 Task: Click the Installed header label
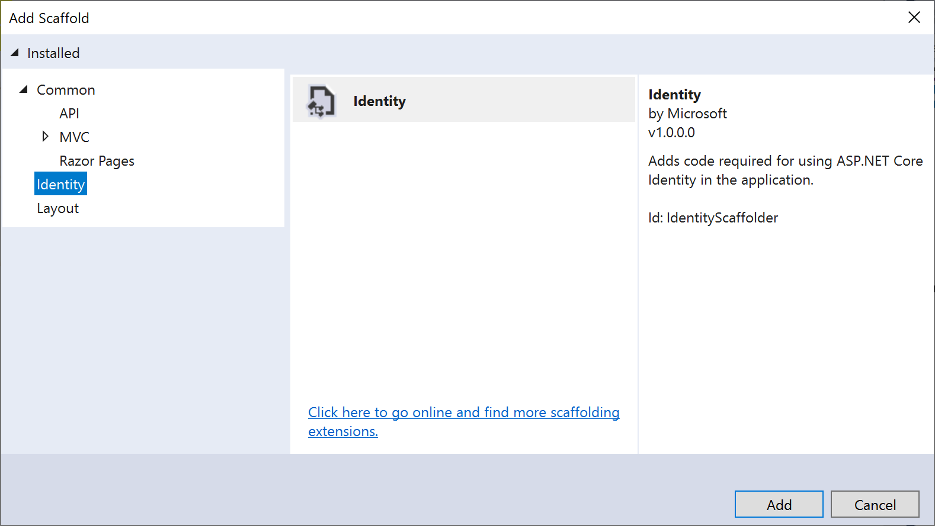click(53, 53)
